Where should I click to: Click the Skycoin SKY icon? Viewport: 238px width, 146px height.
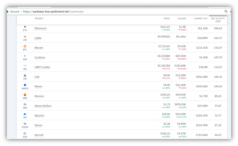[x=25, y=114]
